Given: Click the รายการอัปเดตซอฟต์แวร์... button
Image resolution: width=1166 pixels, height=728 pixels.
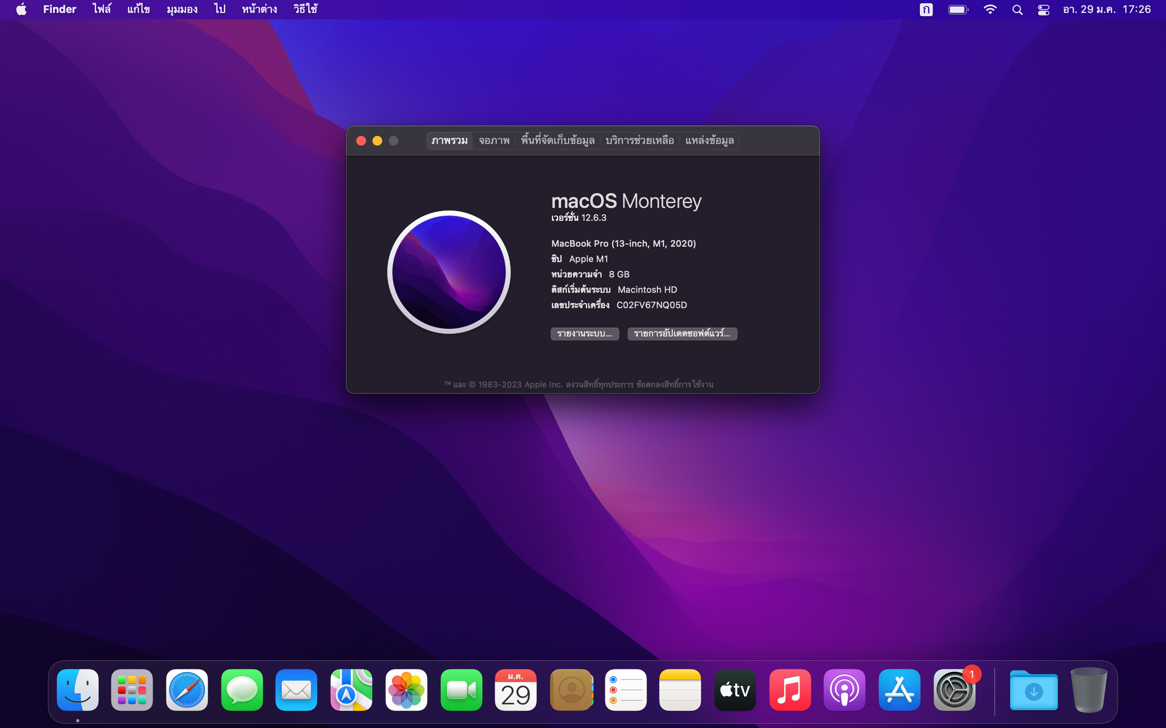Looking at the screenshot, I should [x=682, y=334].
